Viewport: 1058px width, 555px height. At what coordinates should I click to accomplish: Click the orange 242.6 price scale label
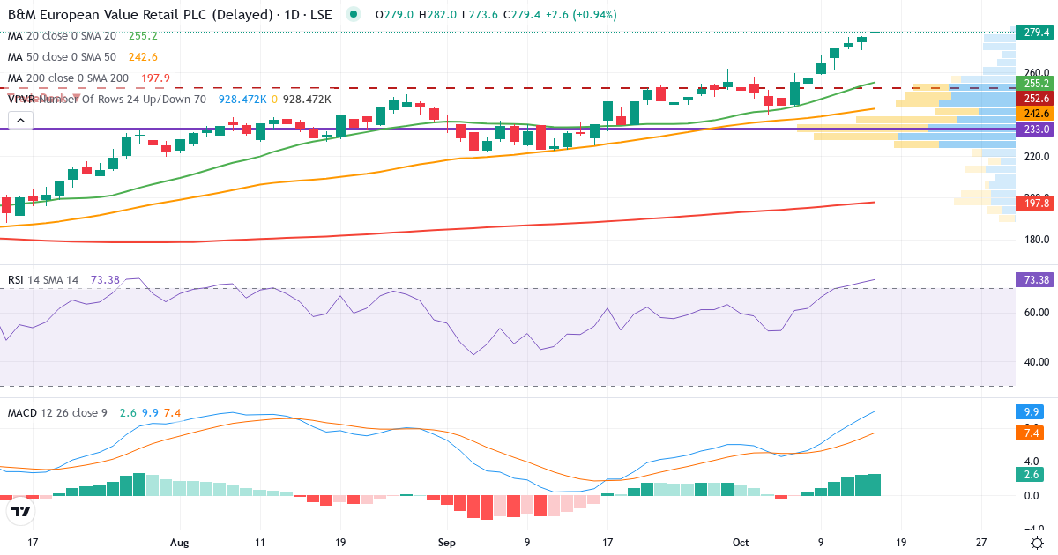1035,114
